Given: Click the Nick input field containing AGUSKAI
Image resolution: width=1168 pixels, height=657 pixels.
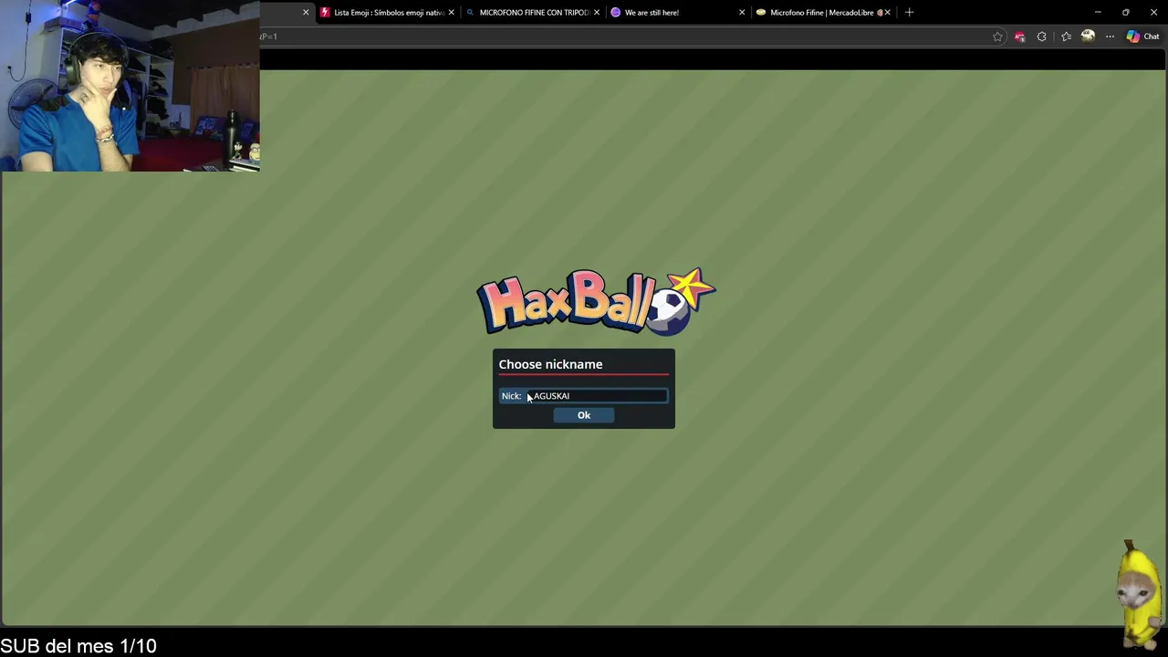Looking at the screenshot, I should click(x=597, y=396).
